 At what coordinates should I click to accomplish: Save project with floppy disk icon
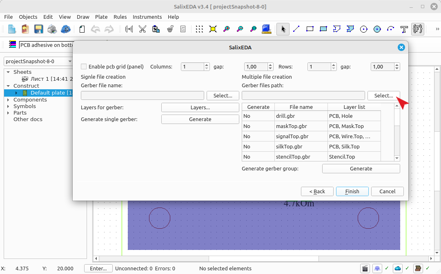coord(38,29)
